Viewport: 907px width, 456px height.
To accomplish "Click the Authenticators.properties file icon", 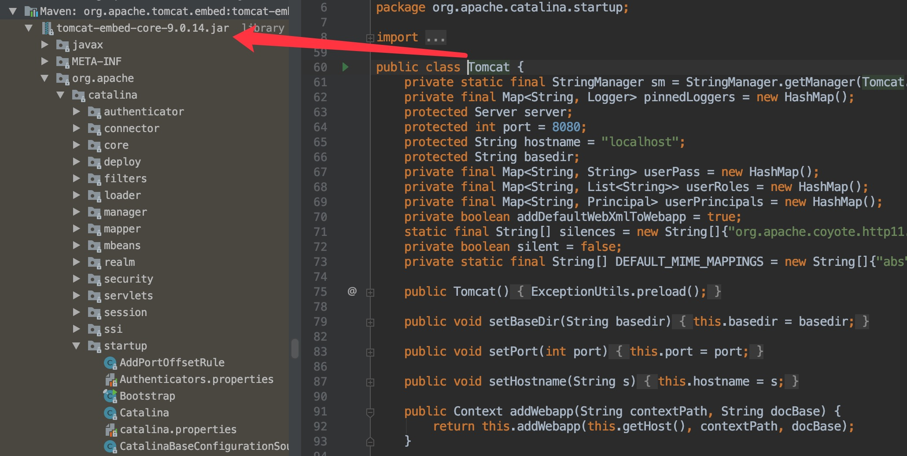I will tap(111, 379).
